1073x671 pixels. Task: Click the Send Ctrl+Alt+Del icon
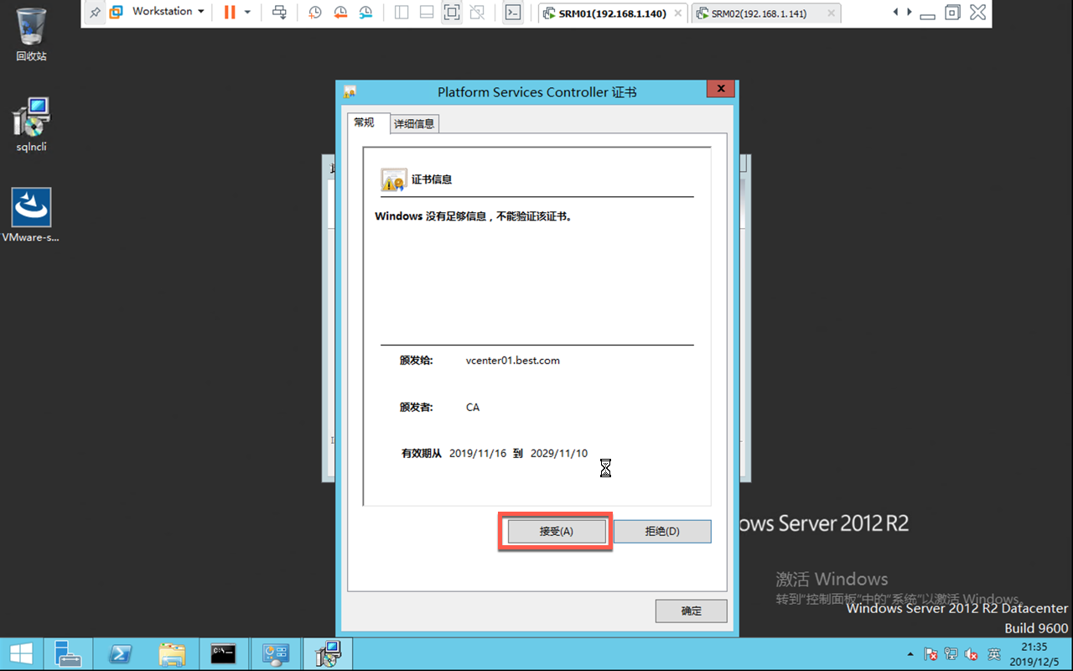tap(280, 13)
